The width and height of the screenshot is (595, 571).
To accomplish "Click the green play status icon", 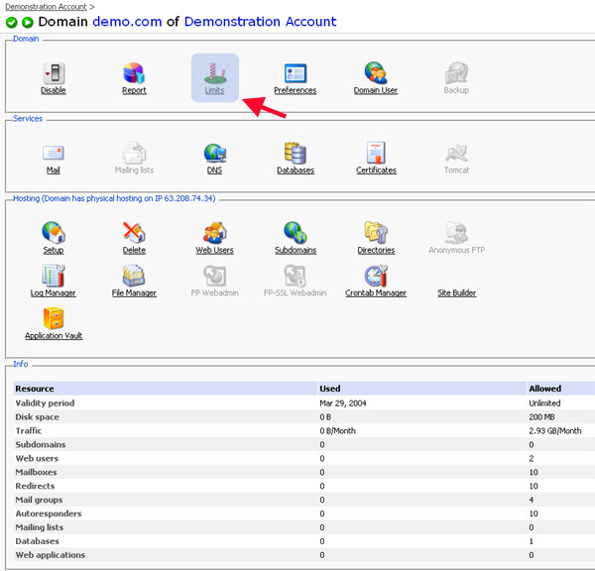I will [x=28, y=23].
